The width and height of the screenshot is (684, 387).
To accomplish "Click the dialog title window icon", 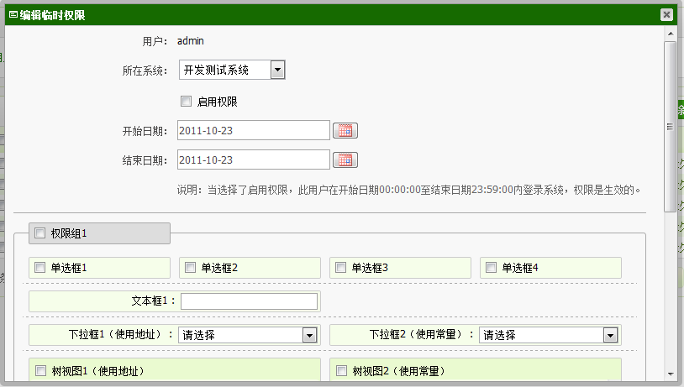I will [13, 15].
